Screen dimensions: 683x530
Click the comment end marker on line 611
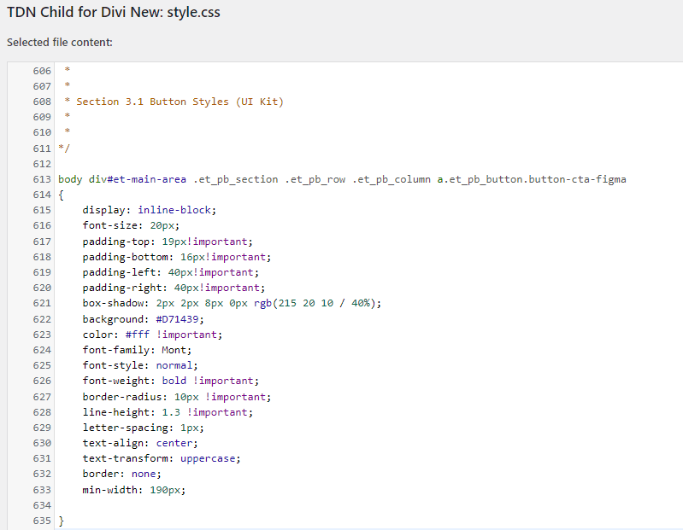[64, 149]
